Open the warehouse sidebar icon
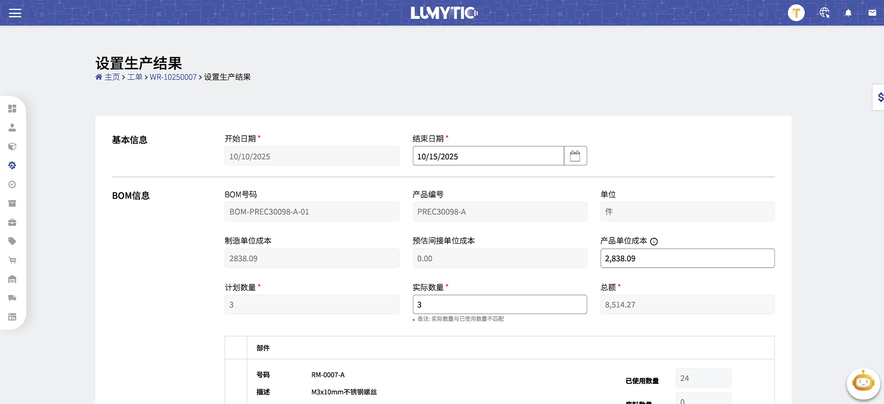This screenshot has width=884, height=404. (12, 279)
